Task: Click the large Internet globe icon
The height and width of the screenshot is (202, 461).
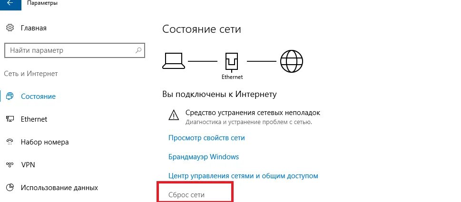Action: click(x=291, y=61)
